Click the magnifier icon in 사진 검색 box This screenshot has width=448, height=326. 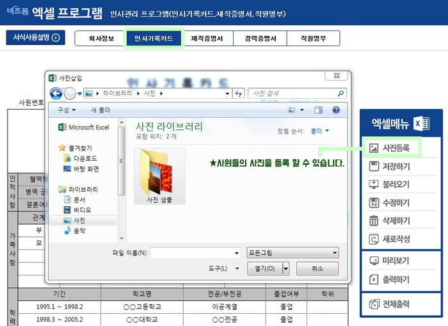340,94
